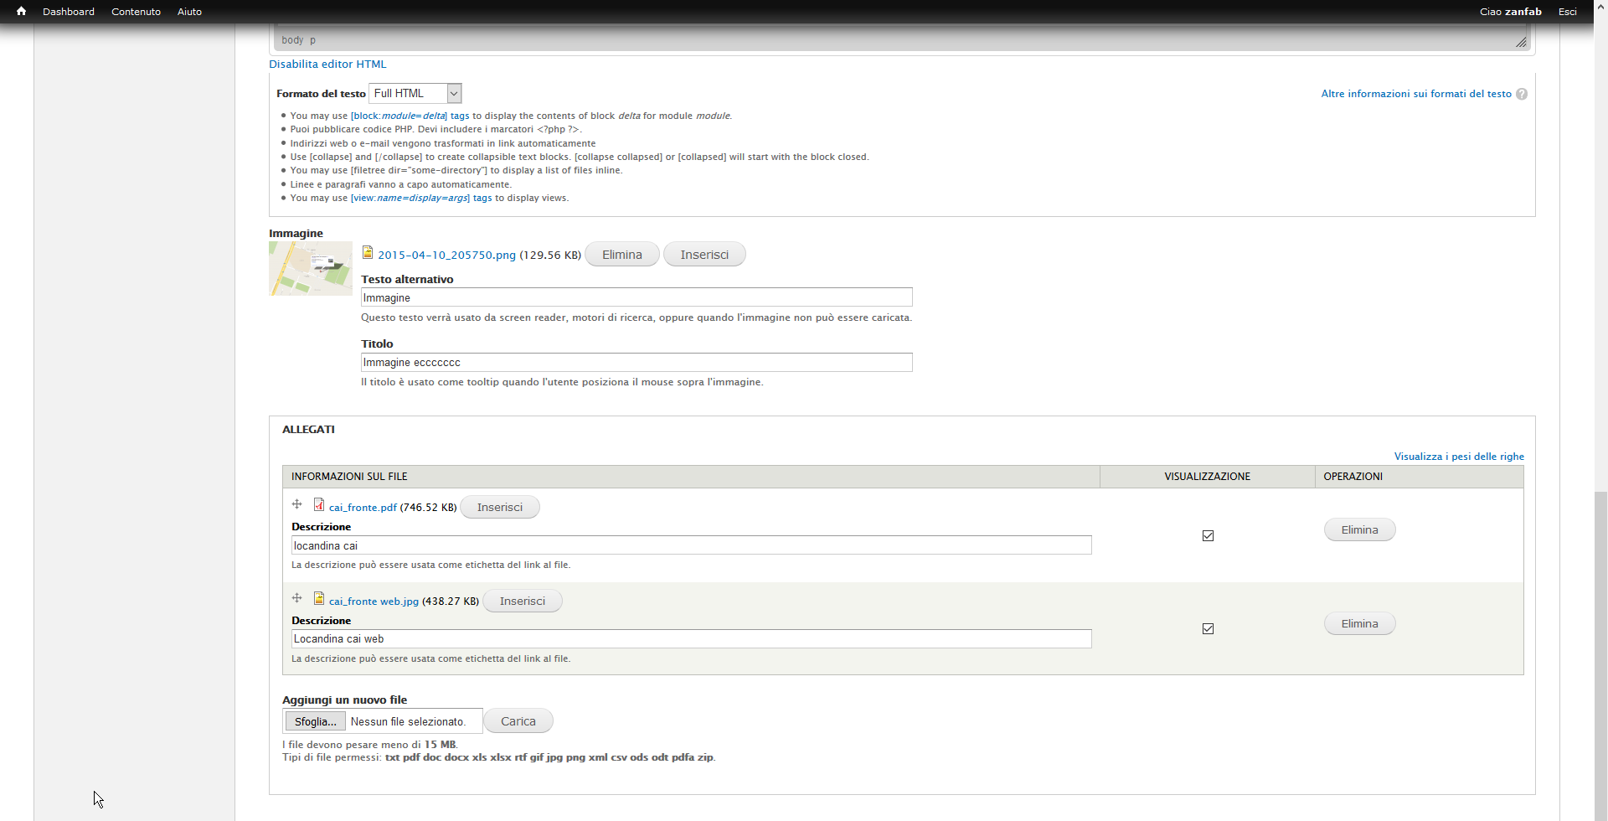
Task: Click the PNG file type icon
Action: tap(368, 252)
